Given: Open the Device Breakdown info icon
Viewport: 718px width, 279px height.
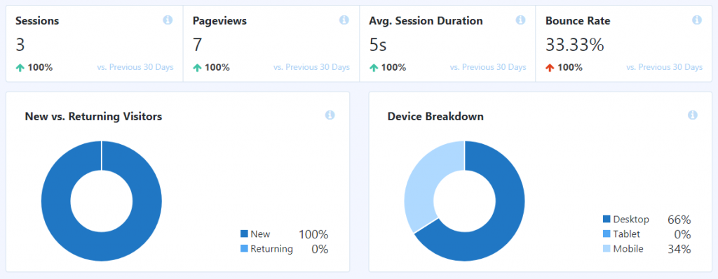Looking at the screenshot, I should (x=692, y=115).
